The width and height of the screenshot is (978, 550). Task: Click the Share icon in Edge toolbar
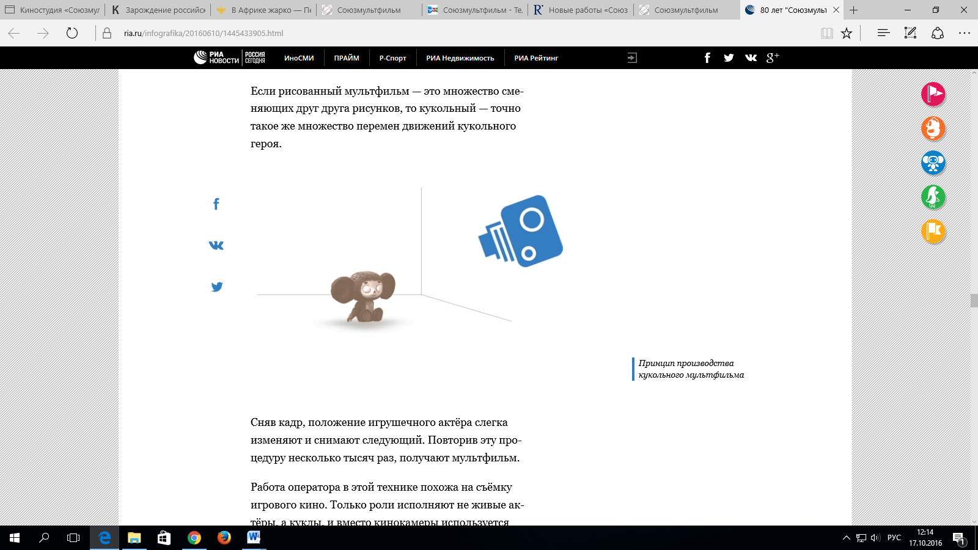(x=938, y=33)
